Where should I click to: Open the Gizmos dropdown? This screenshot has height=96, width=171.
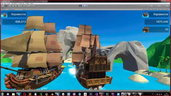pos(167,10)
